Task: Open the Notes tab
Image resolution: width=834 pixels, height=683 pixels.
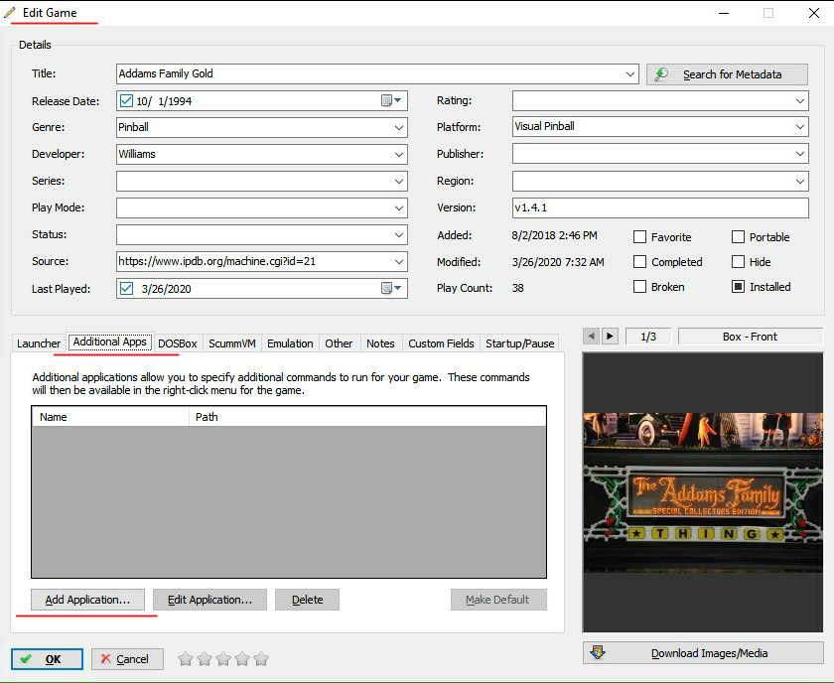Action: tap(380, 343)
